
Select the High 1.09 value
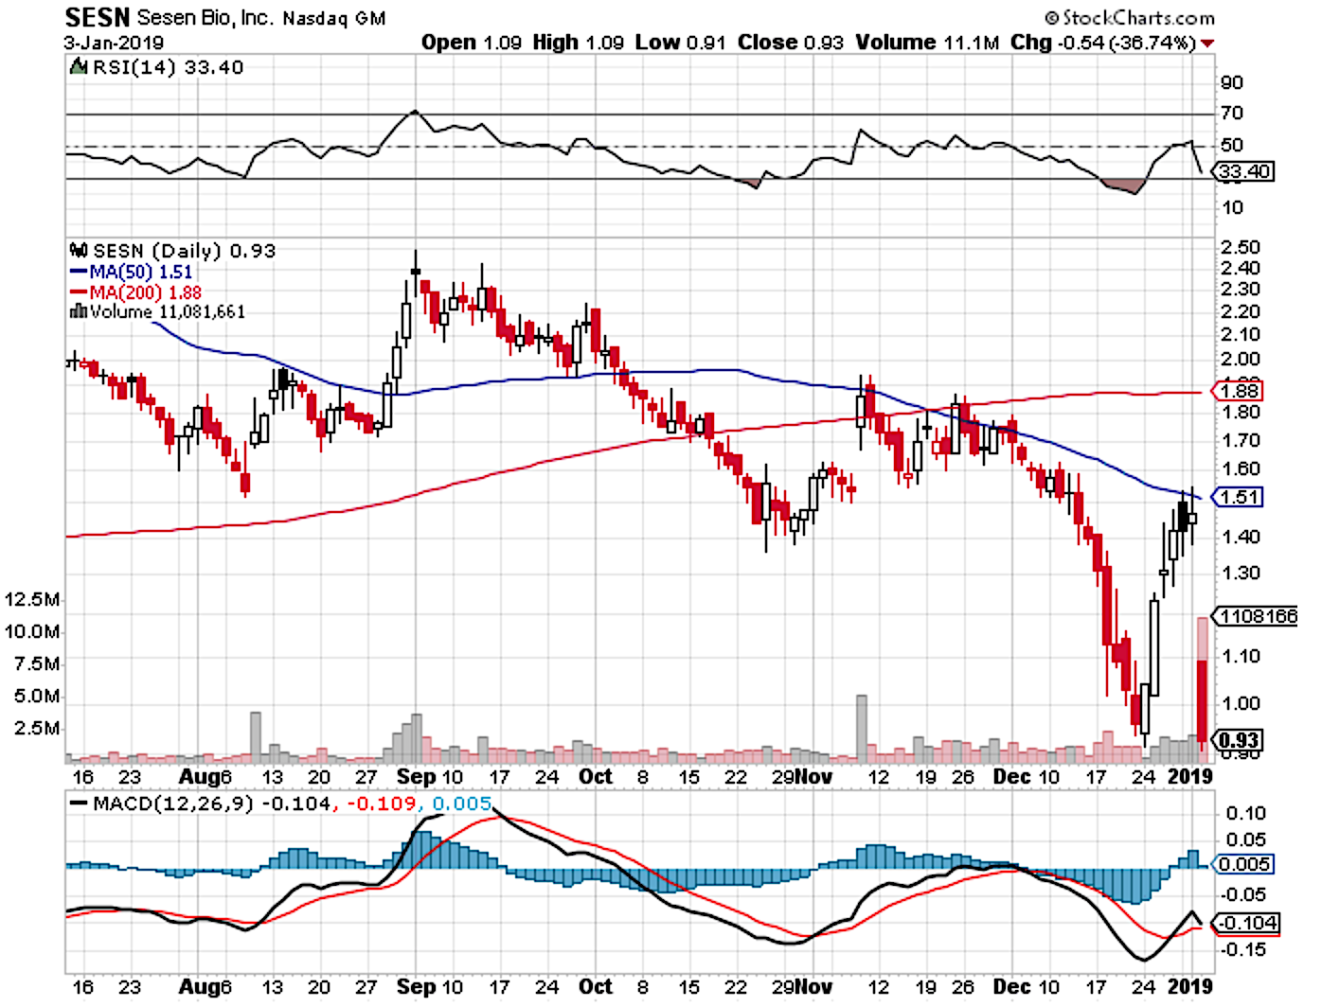(578, 43)
